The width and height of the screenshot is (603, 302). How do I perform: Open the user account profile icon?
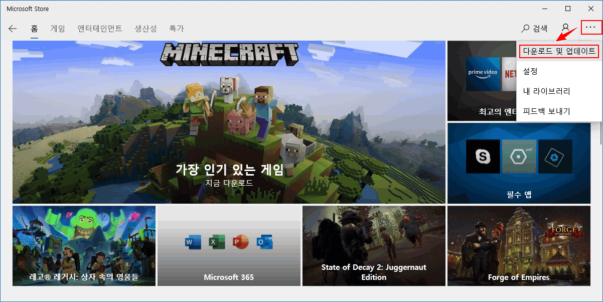pos(565,28)
